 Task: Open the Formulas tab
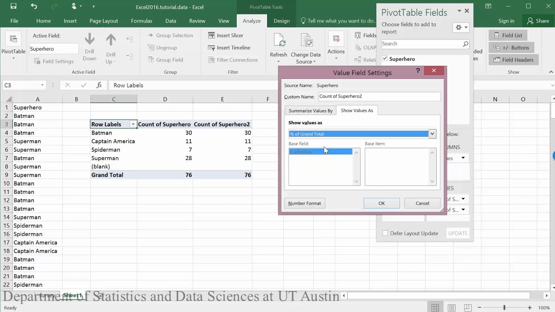141,21
